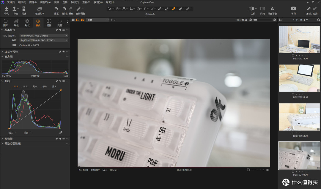This screenshot has width=321, height=189.
Task: Open online sharing (在线共享)
Action: [40, 9]
